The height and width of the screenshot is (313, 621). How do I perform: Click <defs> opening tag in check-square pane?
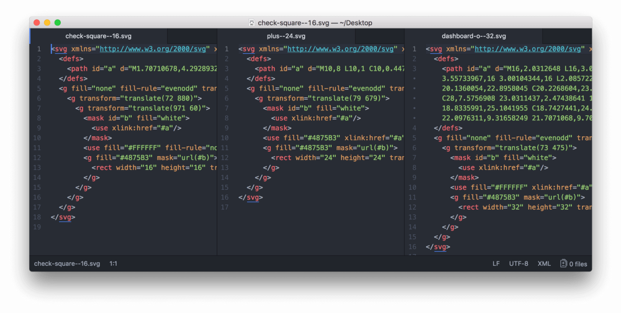[x=71, y=59]
